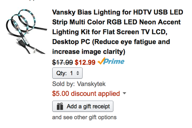Click the Qty label in the selector
Screen dimensions: 192x128
pyautogui.click(x=62, y=73)
